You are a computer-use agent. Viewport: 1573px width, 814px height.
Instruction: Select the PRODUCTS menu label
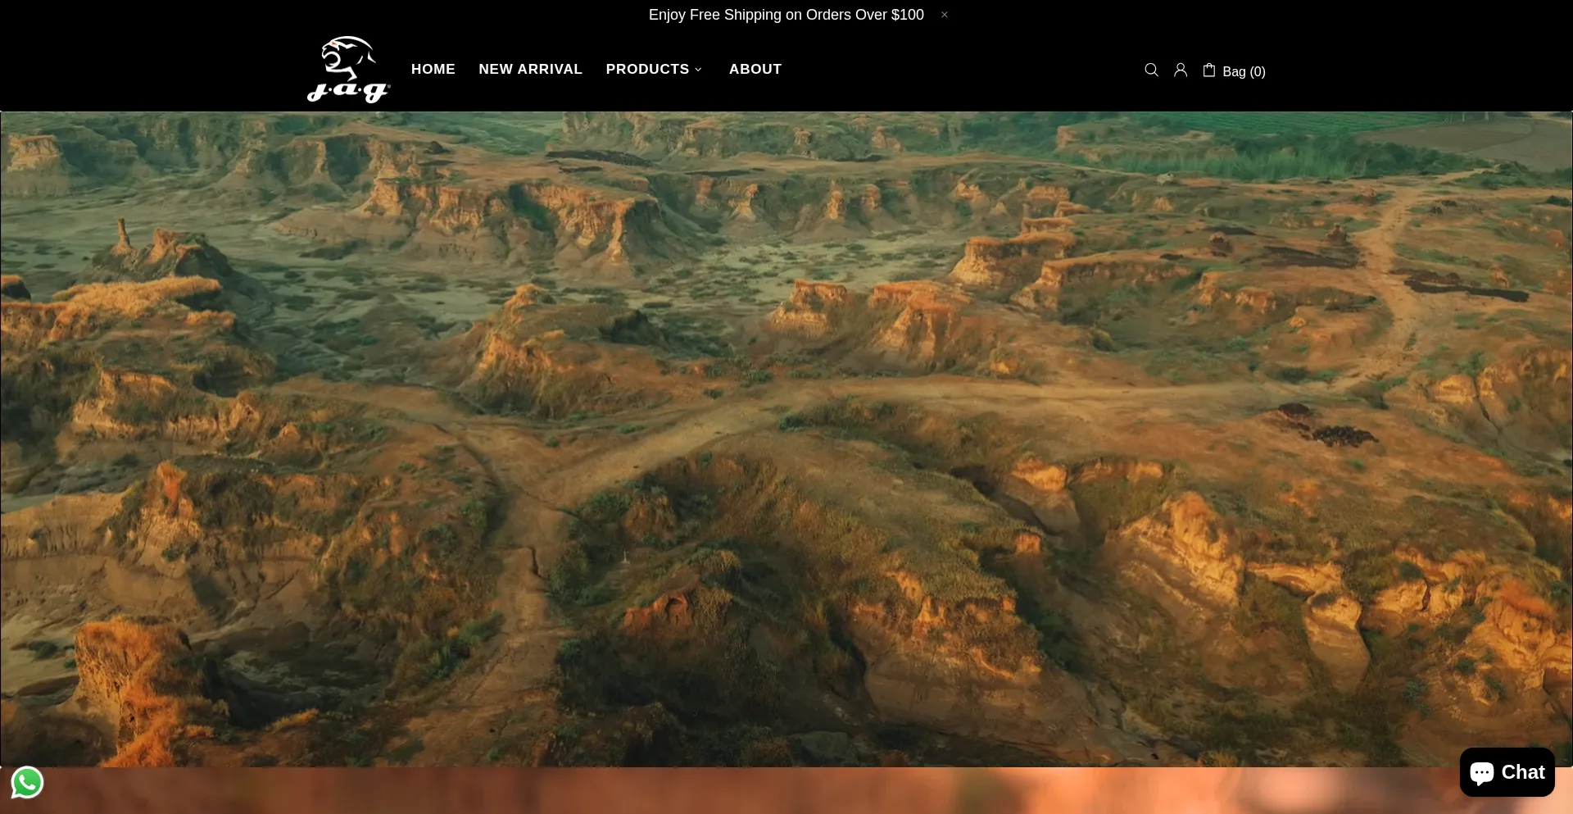click(647, 69)
